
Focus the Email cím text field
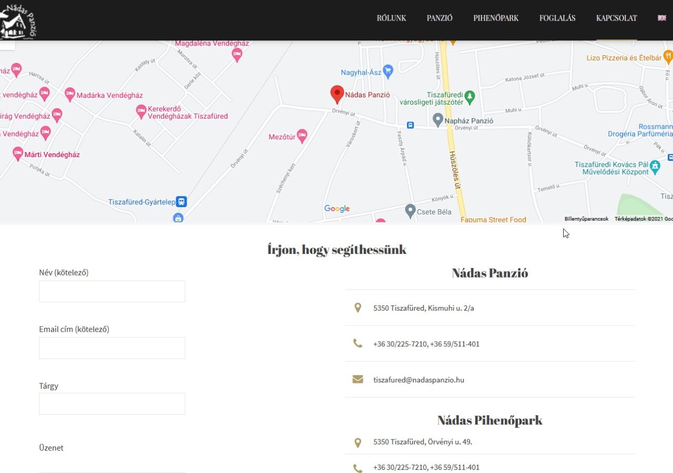(x=112, y=348)
